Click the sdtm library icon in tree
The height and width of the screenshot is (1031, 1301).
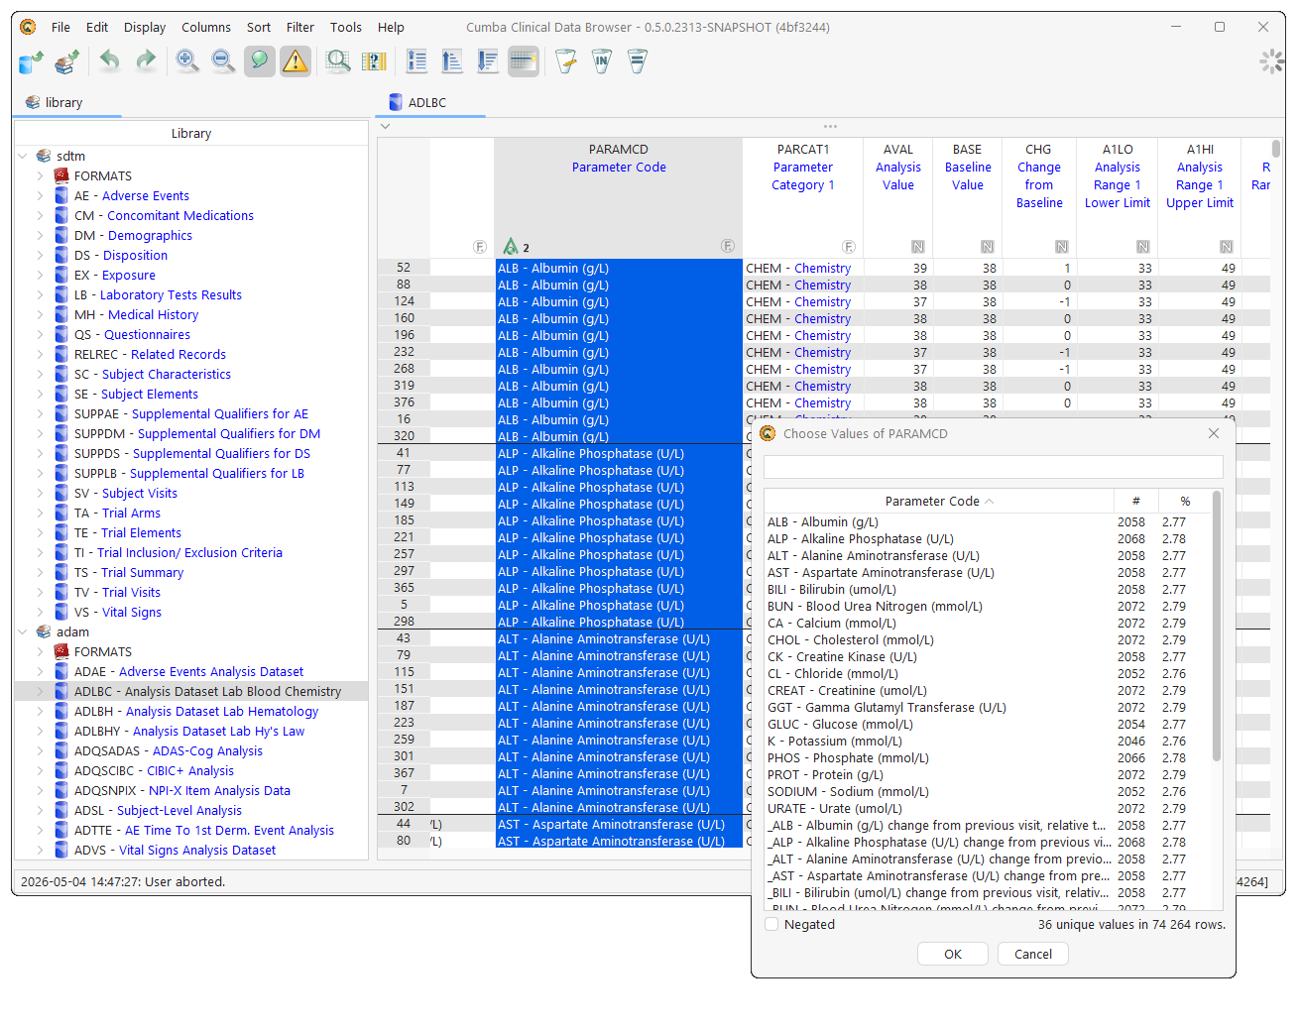(44, 156)
